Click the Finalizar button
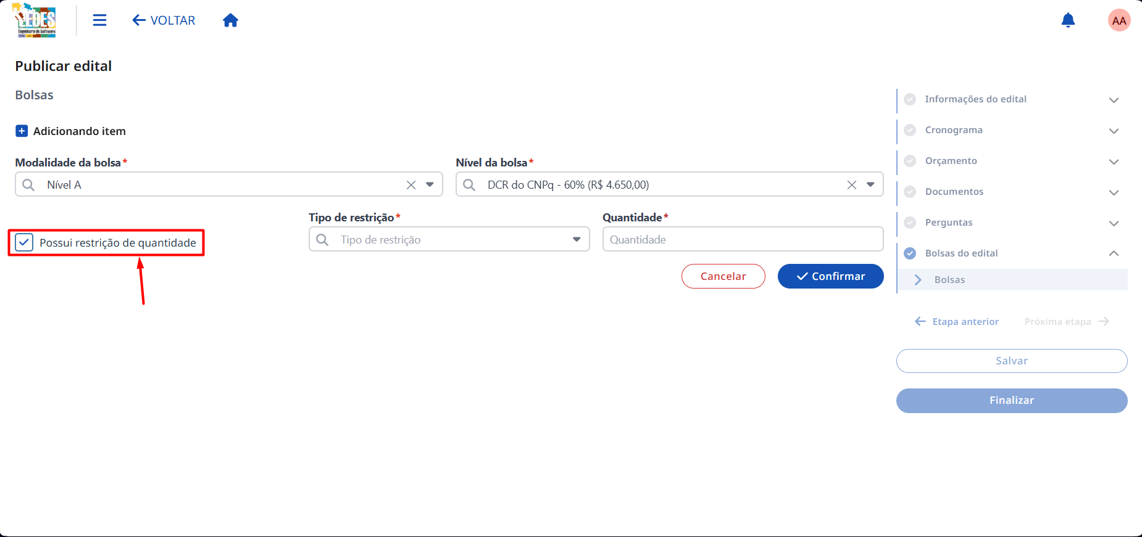The height and width of the screenshot is (537, 1142). pos(1012,401)
